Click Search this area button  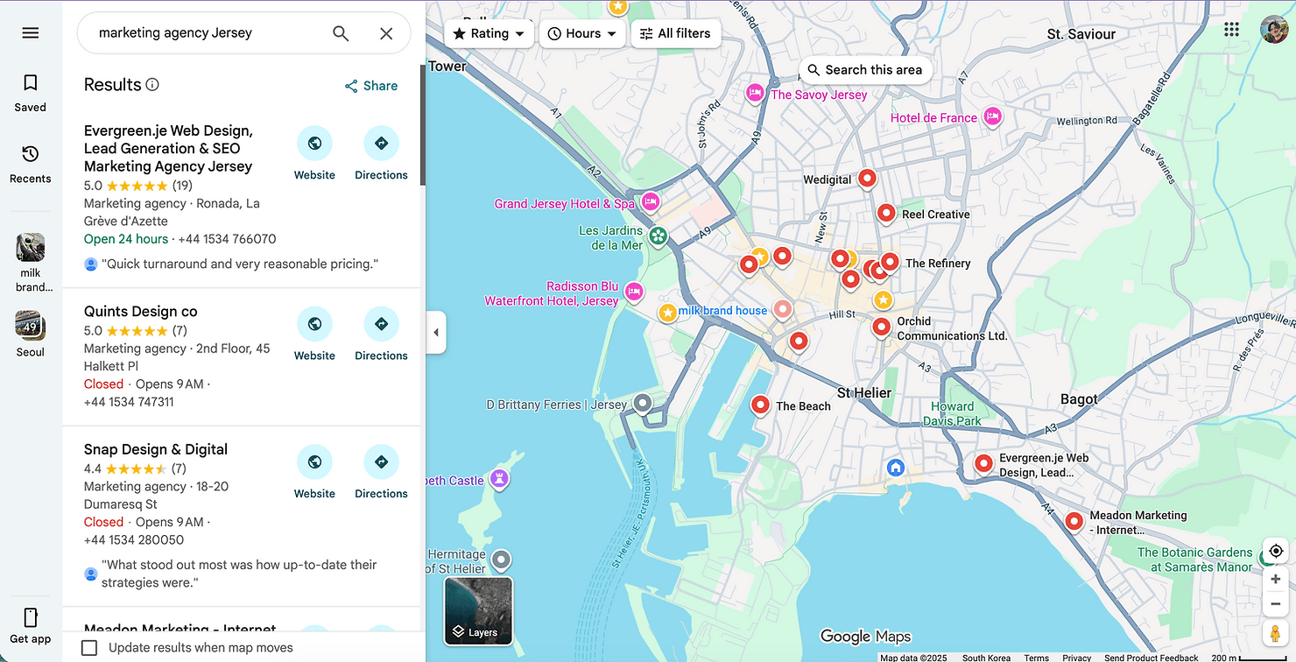pos(865,69)
